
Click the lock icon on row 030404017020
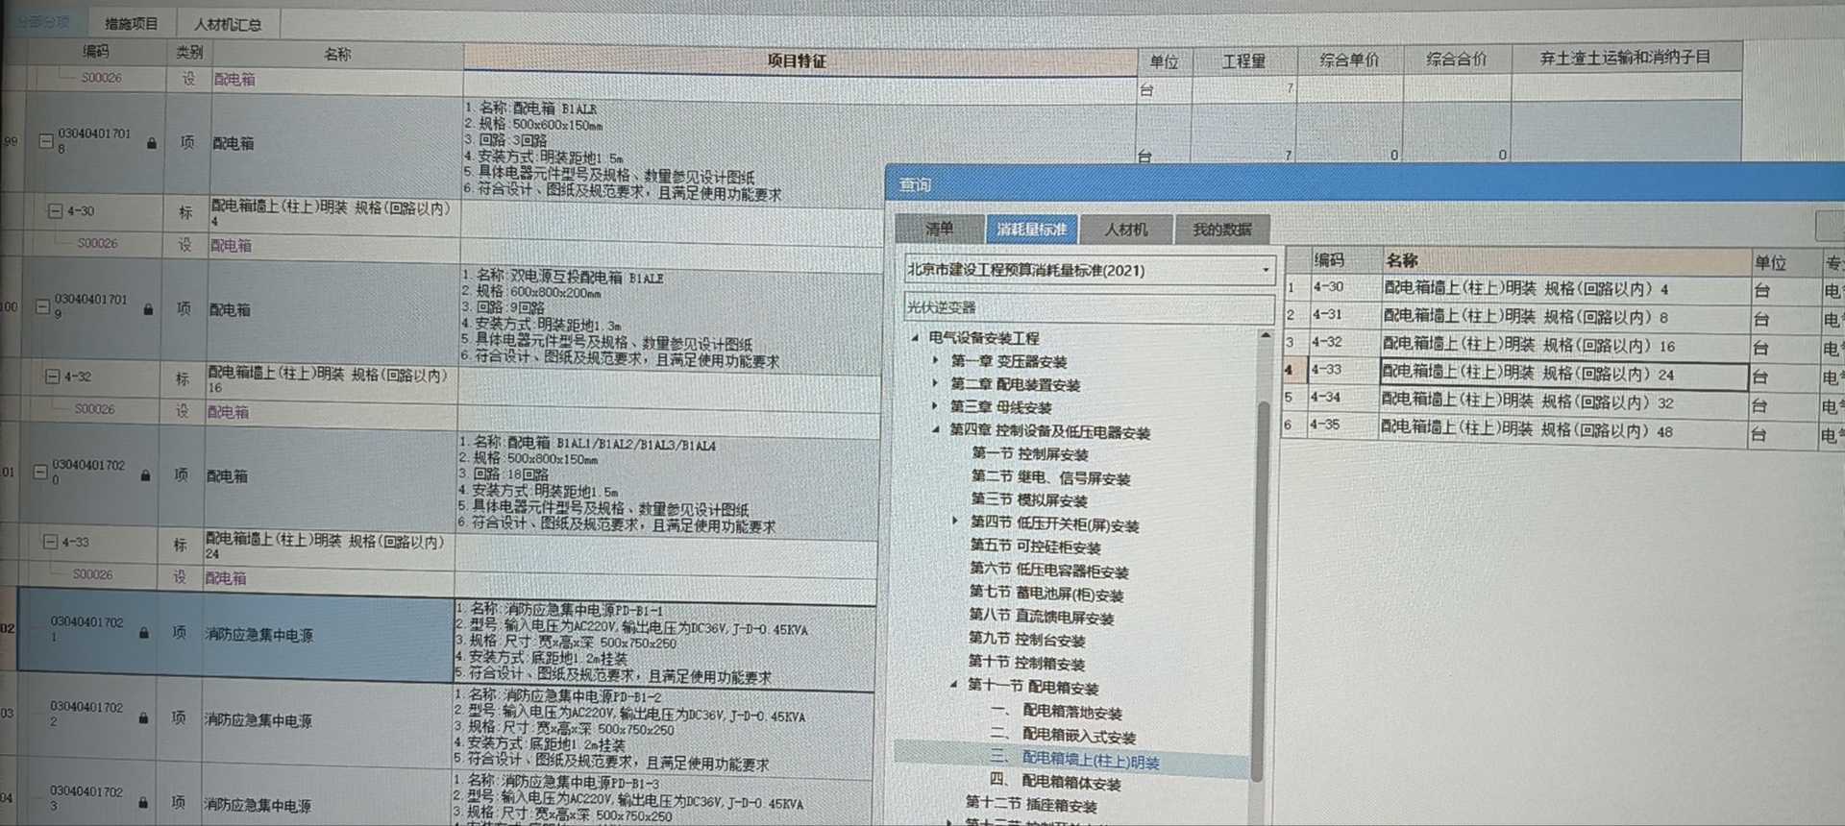[145, 475]
